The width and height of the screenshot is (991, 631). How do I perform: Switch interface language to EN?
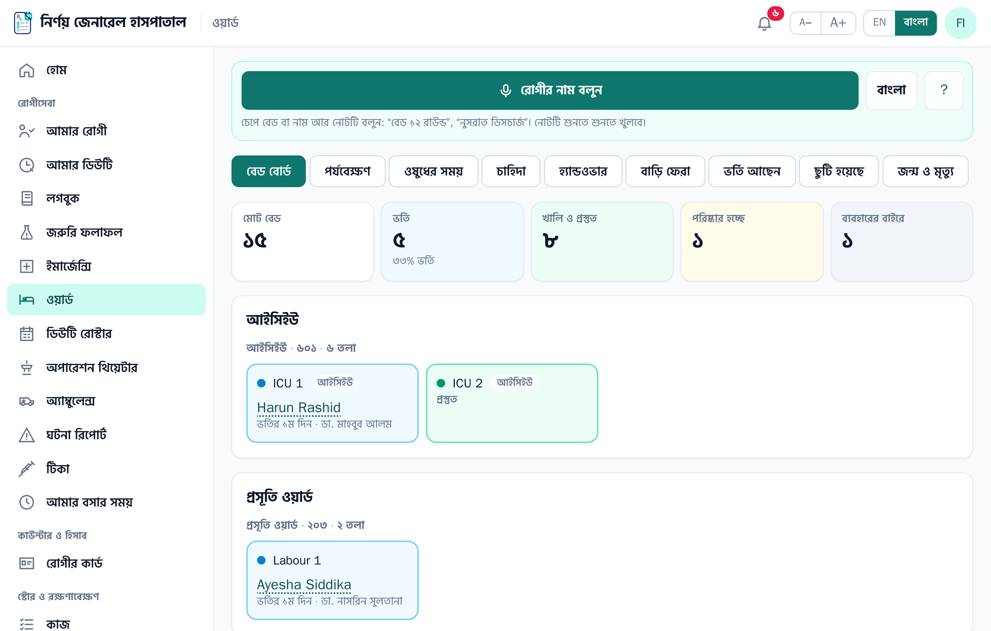(x=879, y=22)
